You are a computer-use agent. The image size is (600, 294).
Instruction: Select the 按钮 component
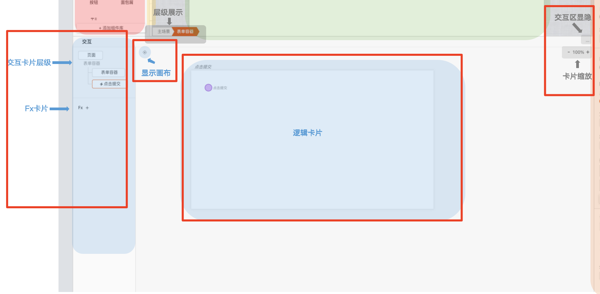[x=94, y=2]
